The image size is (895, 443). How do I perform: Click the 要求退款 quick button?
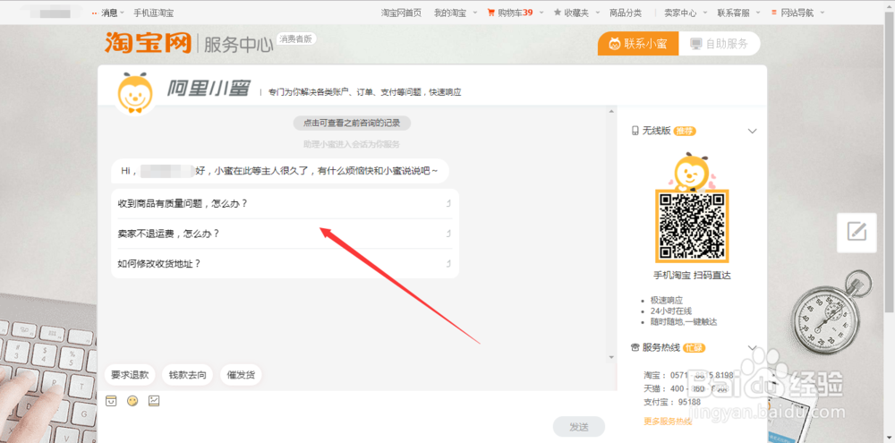coord(130,375)
